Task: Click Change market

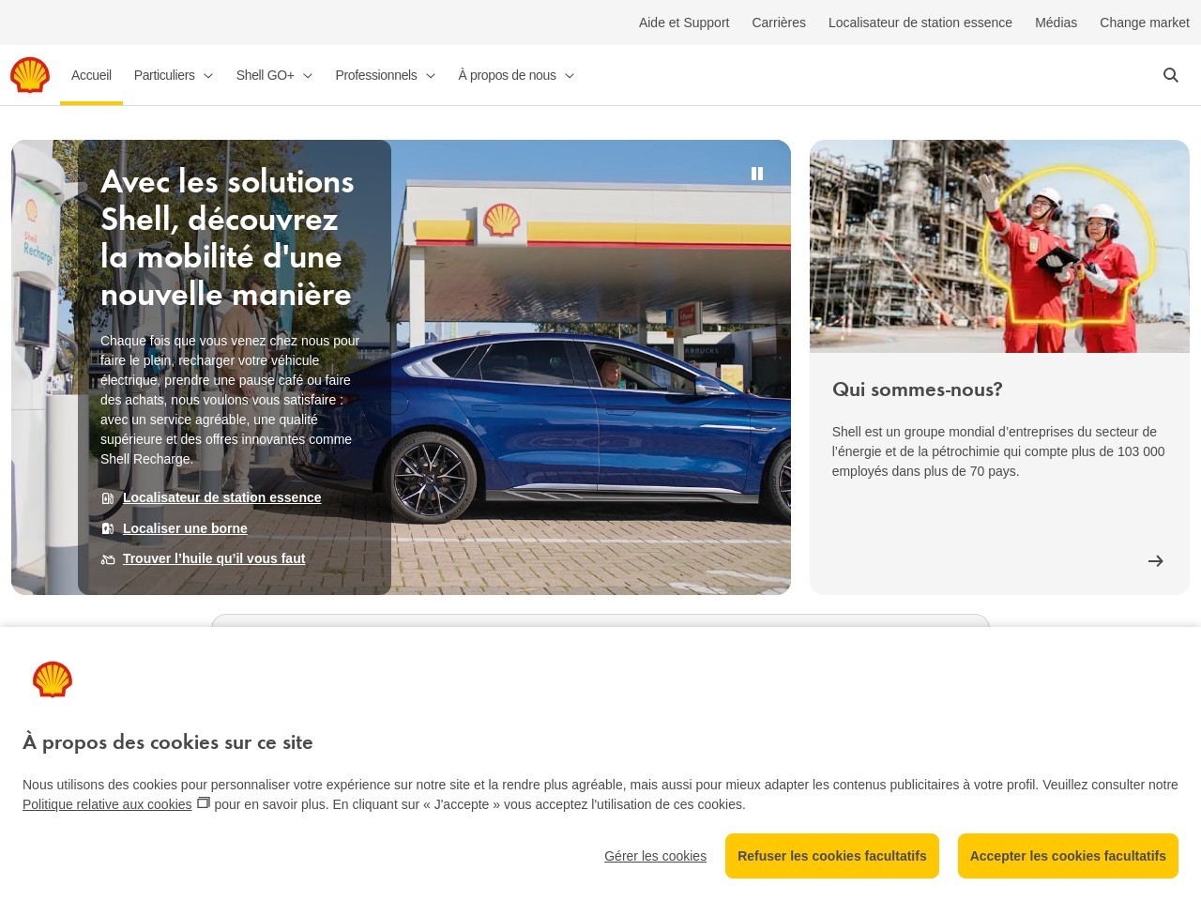Action: (x=1145, y=23)
